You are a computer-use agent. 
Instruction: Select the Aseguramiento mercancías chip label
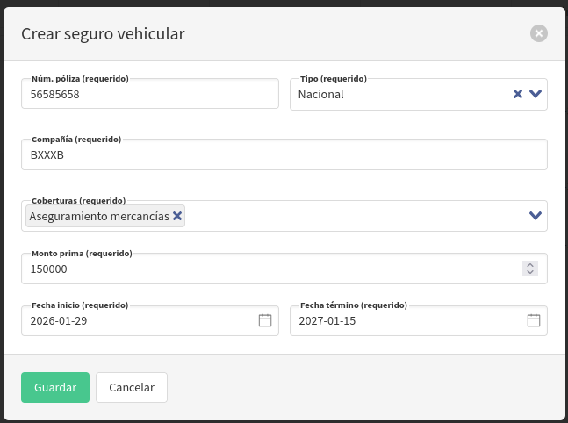98,216
